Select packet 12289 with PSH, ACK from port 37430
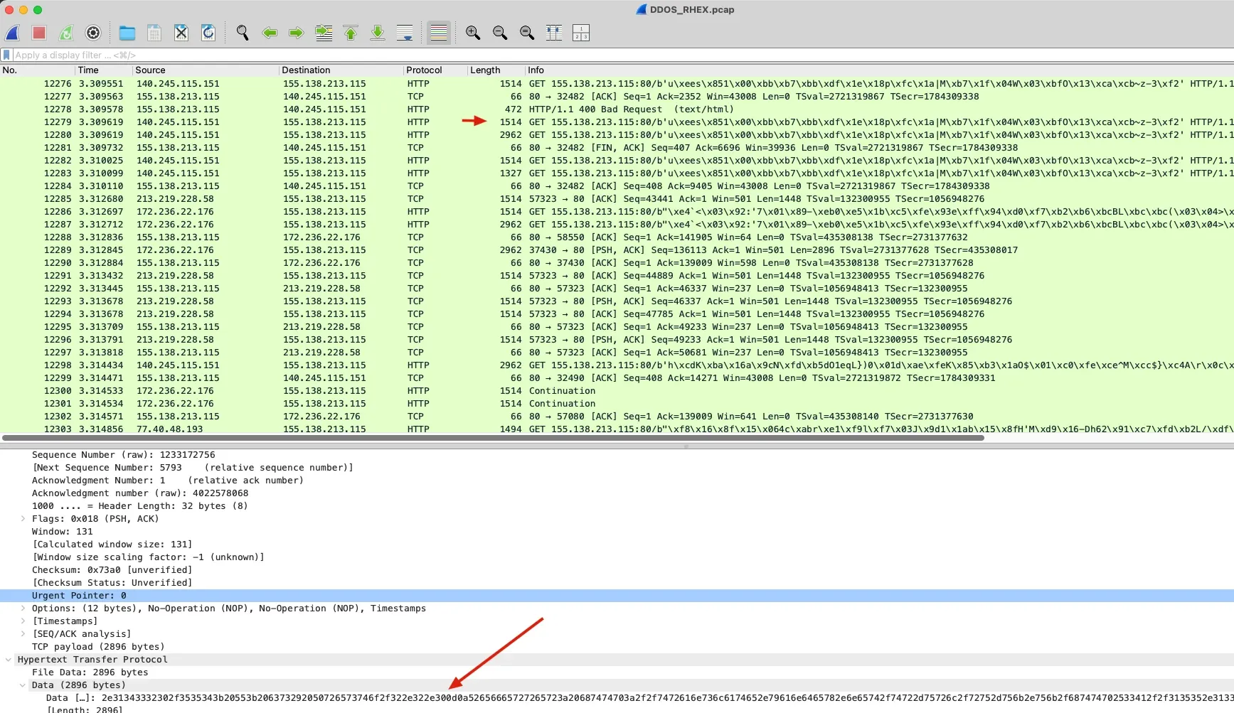This screenshot has height=713, width=1234. tap(617, 250)
